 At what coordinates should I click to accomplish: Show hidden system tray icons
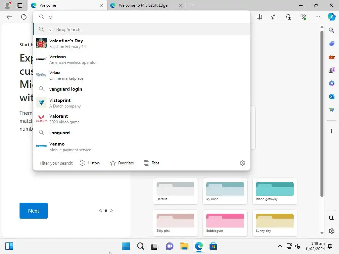click(x=280, y=246)
